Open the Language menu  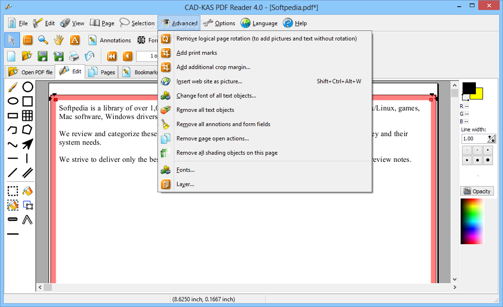(259, 23)
